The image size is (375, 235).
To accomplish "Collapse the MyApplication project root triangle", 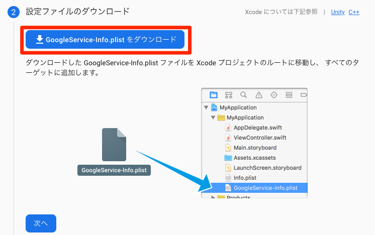I will tap(206, 107).
